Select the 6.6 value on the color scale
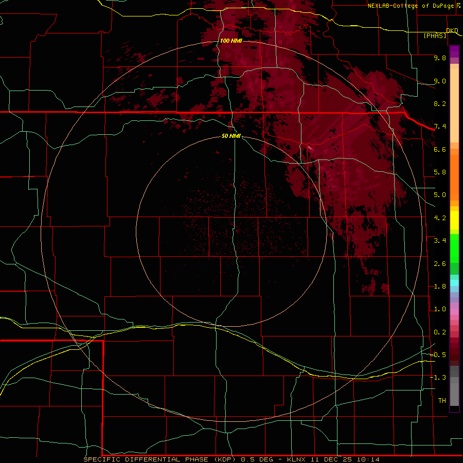The height and width of the screenshot is (463, 463). (440, 149)
